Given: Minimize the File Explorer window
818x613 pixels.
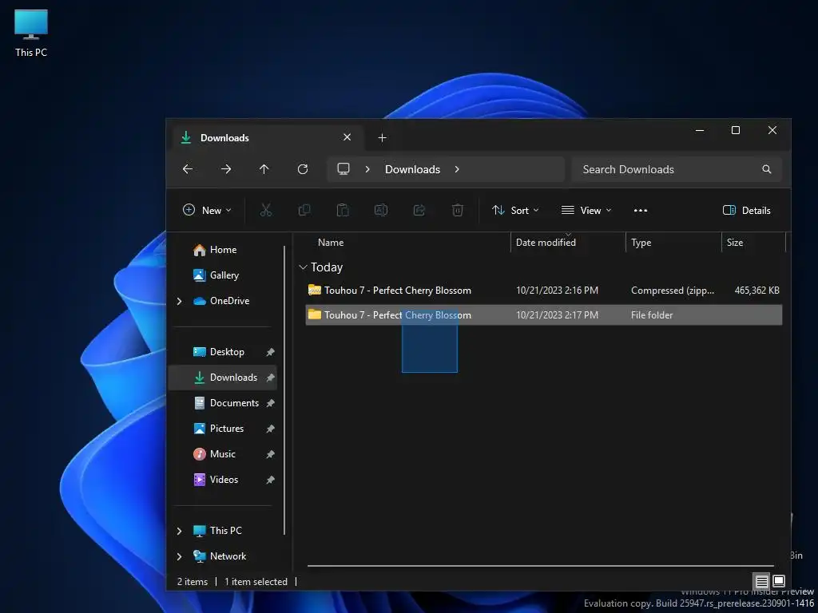Looking at the screenshot, I should 700,130.
